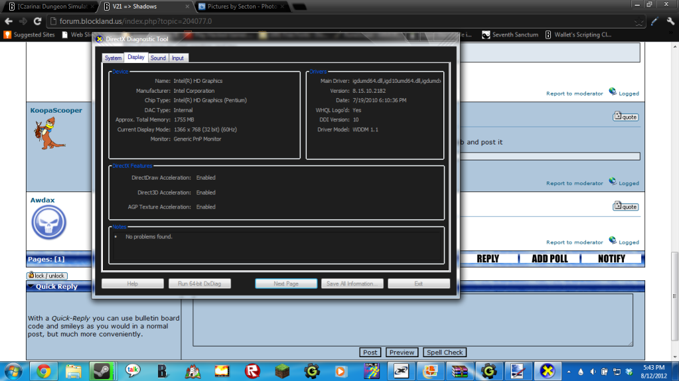The height and width of the screenshot is (381, 679).
Task: Click KoopaScooper's avatar image
Action: pyautogui.click(x=49, y=134)
